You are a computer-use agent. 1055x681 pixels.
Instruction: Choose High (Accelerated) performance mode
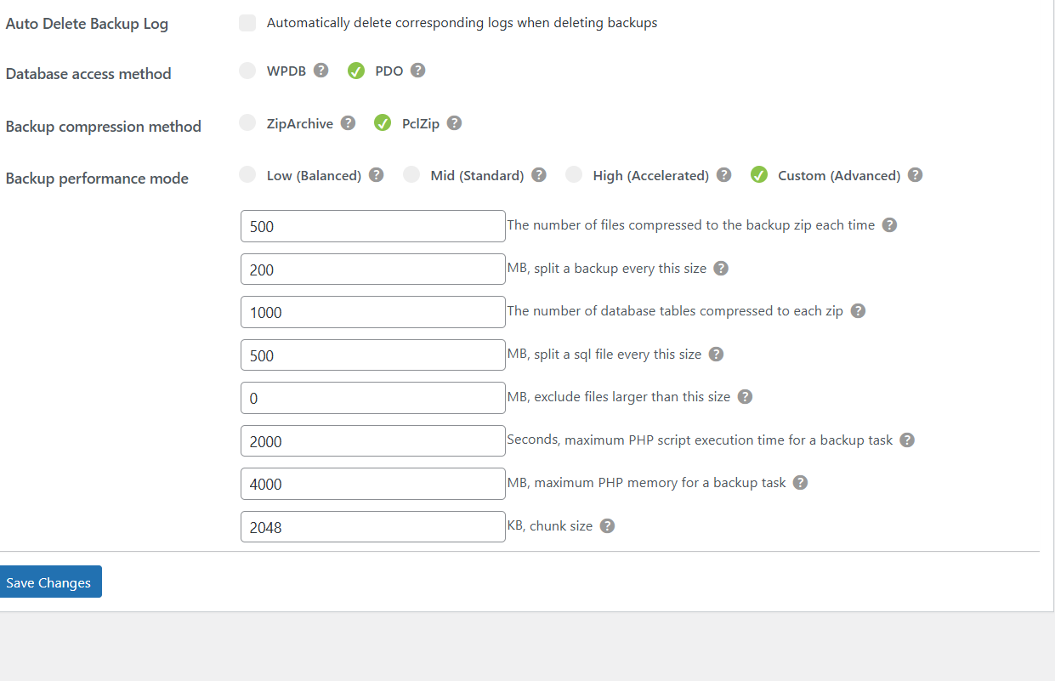pos(574,175)
